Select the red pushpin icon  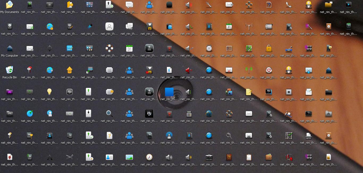click(x=29, y=70)
